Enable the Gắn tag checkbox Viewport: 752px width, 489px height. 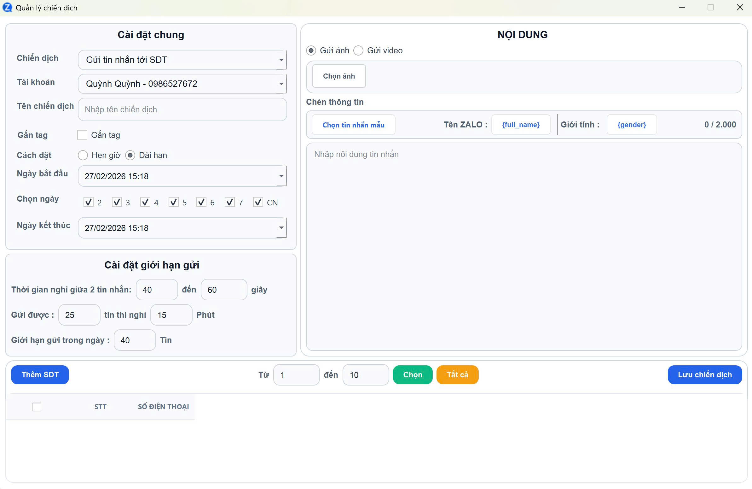pyautogui.click(x=82, y=135)
